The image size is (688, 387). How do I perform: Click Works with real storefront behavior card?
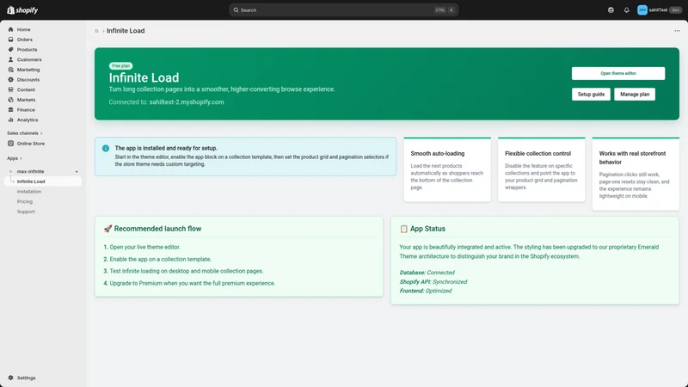pyautogui.click(x=636, y=174)
